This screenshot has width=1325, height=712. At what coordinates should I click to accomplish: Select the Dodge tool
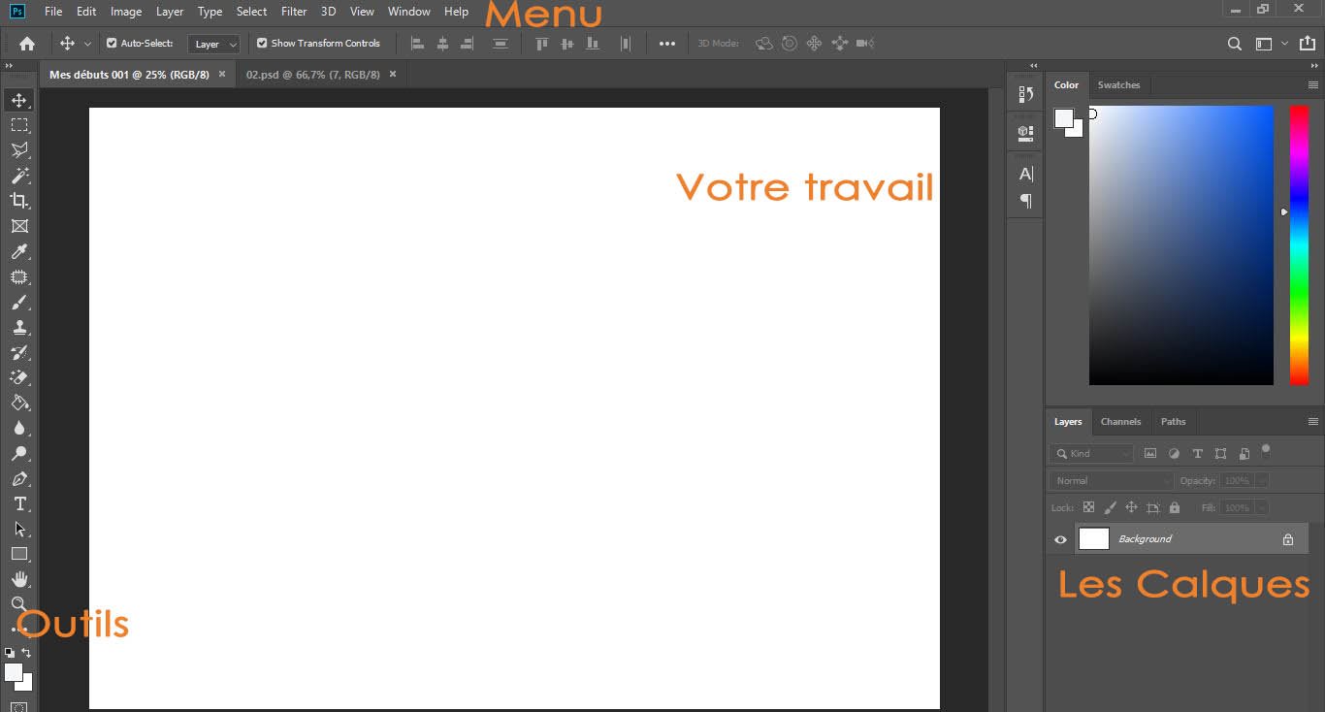tap(19, 454)
